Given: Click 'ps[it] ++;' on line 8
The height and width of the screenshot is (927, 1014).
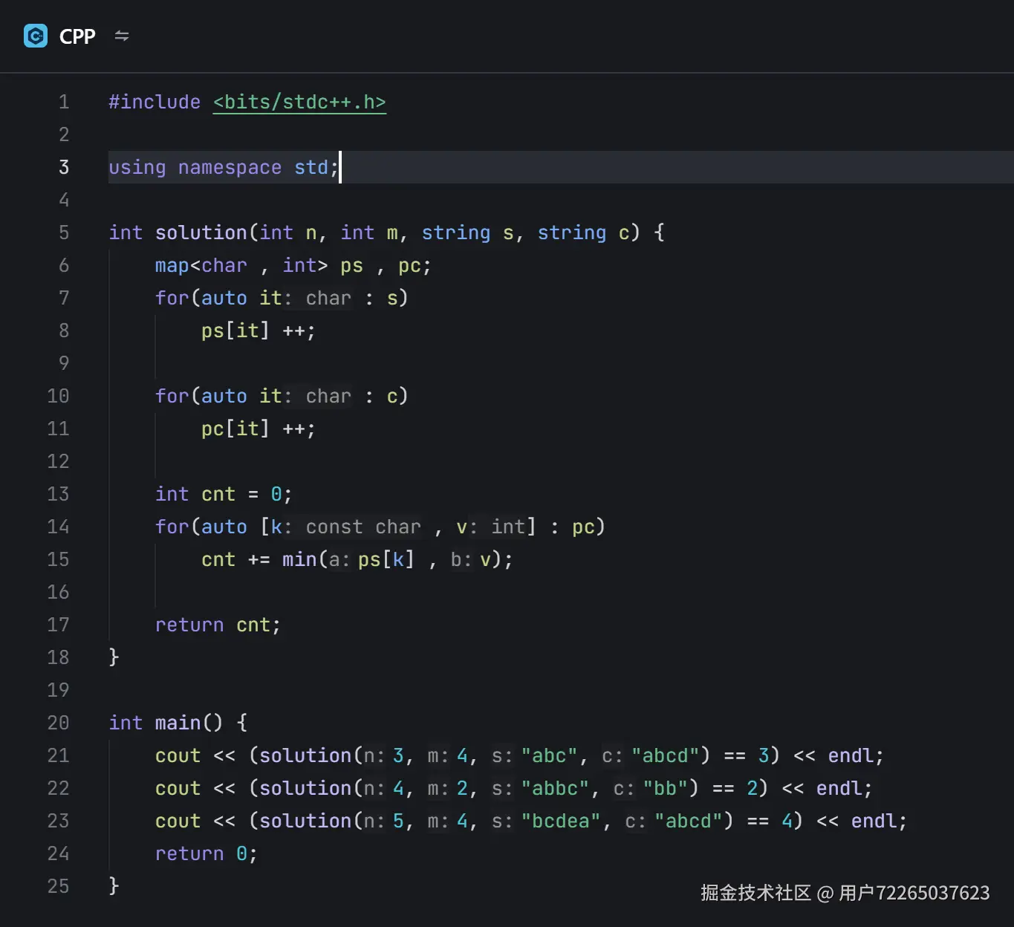Looking at the screenshot, I should (x=258, y=331).
